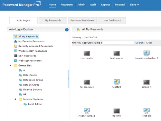161x121 pixels.
Task: Click the Password Manager Pro logo
Action: pyautogui.click(x=22, y=4)
